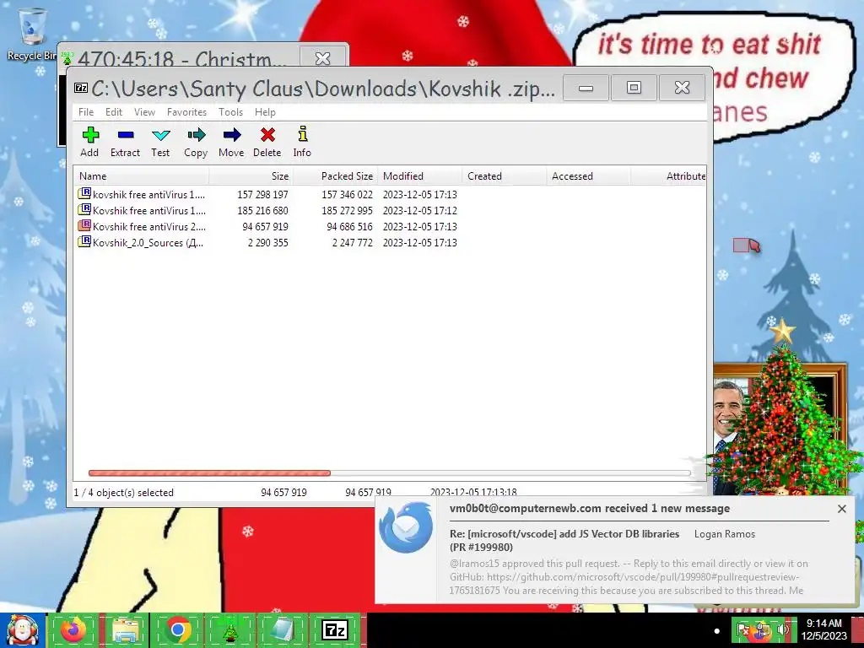This screenshot has height=648, width=864.
Task: Click packed size value 2 247 772
Action: [x=352, y=242]
